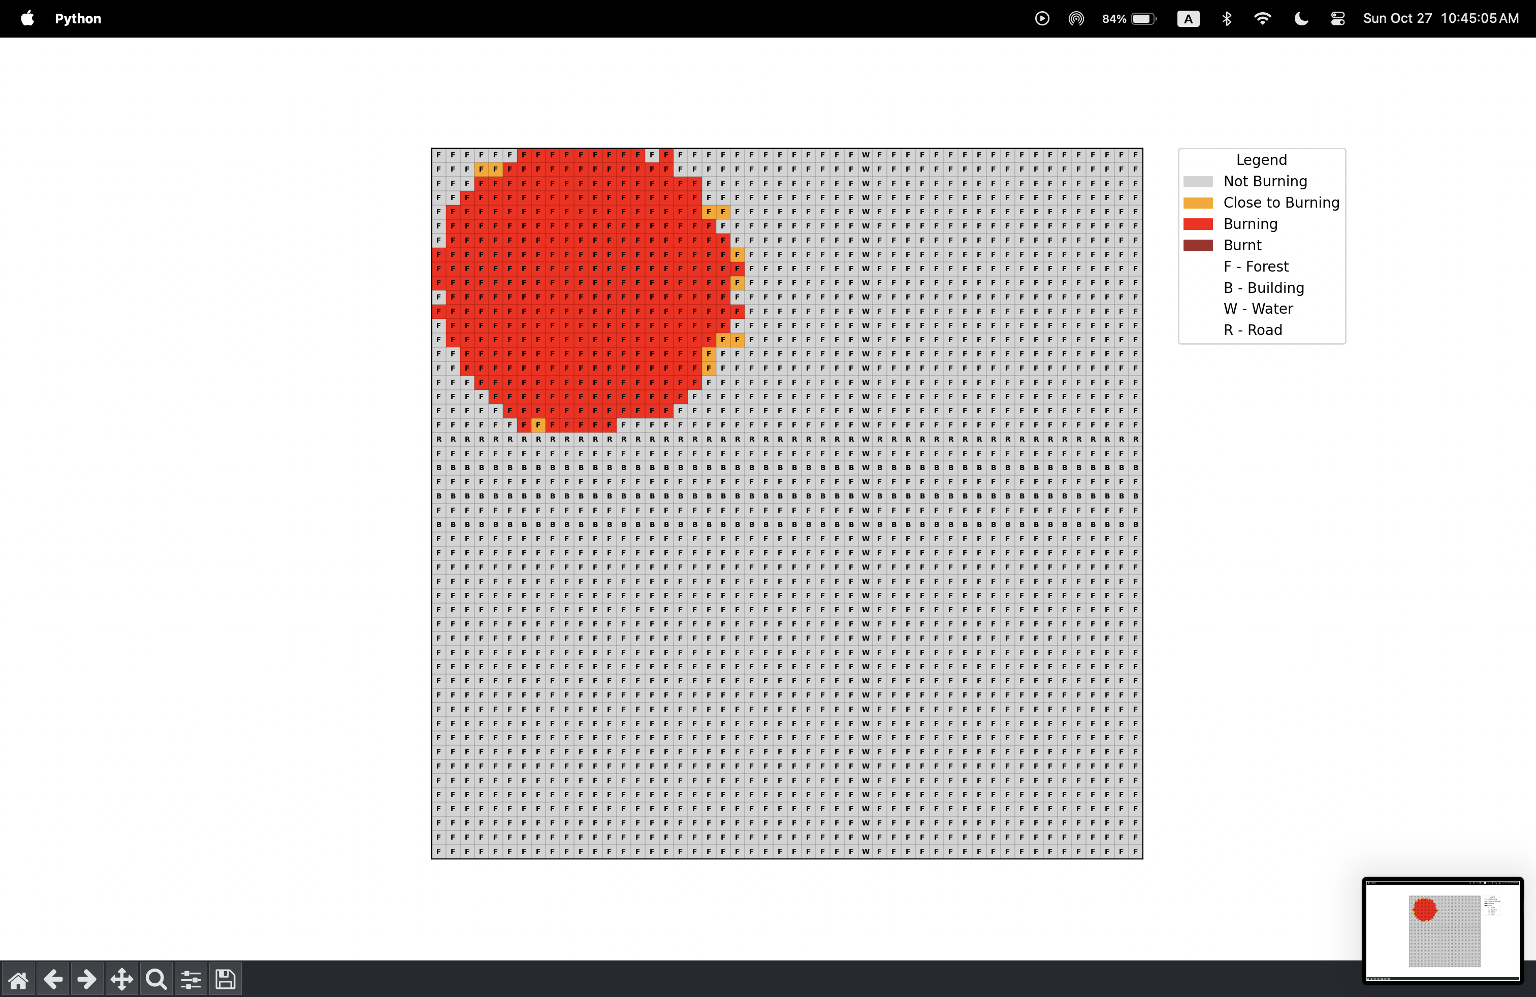Screen dimensions: 1536x997
Task: Click the Close to Burning legend label
Action: click(x=1281, y=203)
